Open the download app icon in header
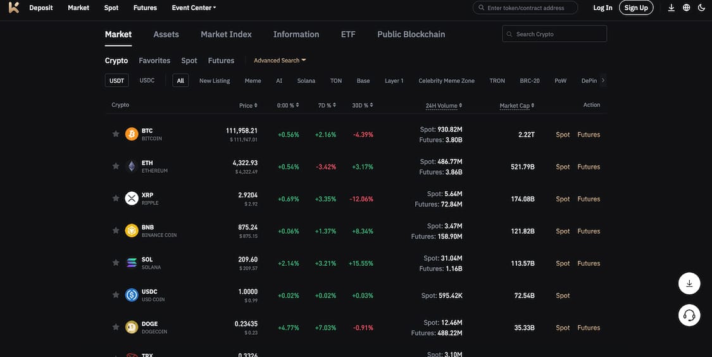Viewport: 712px width, 357px height. coord(671,8)
